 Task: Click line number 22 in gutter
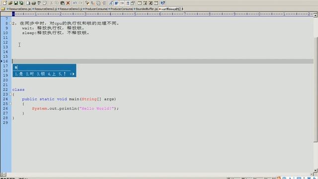[x=5, y=89]
